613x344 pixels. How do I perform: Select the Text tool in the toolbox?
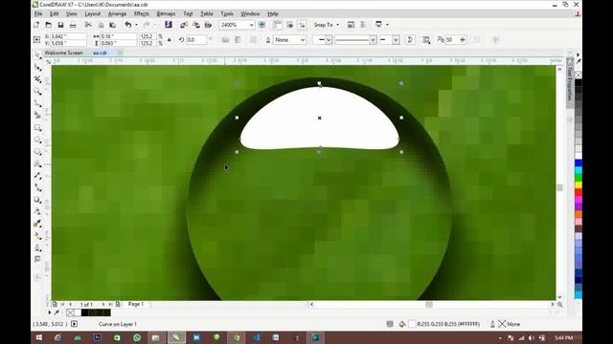click(x=37, y=163)
